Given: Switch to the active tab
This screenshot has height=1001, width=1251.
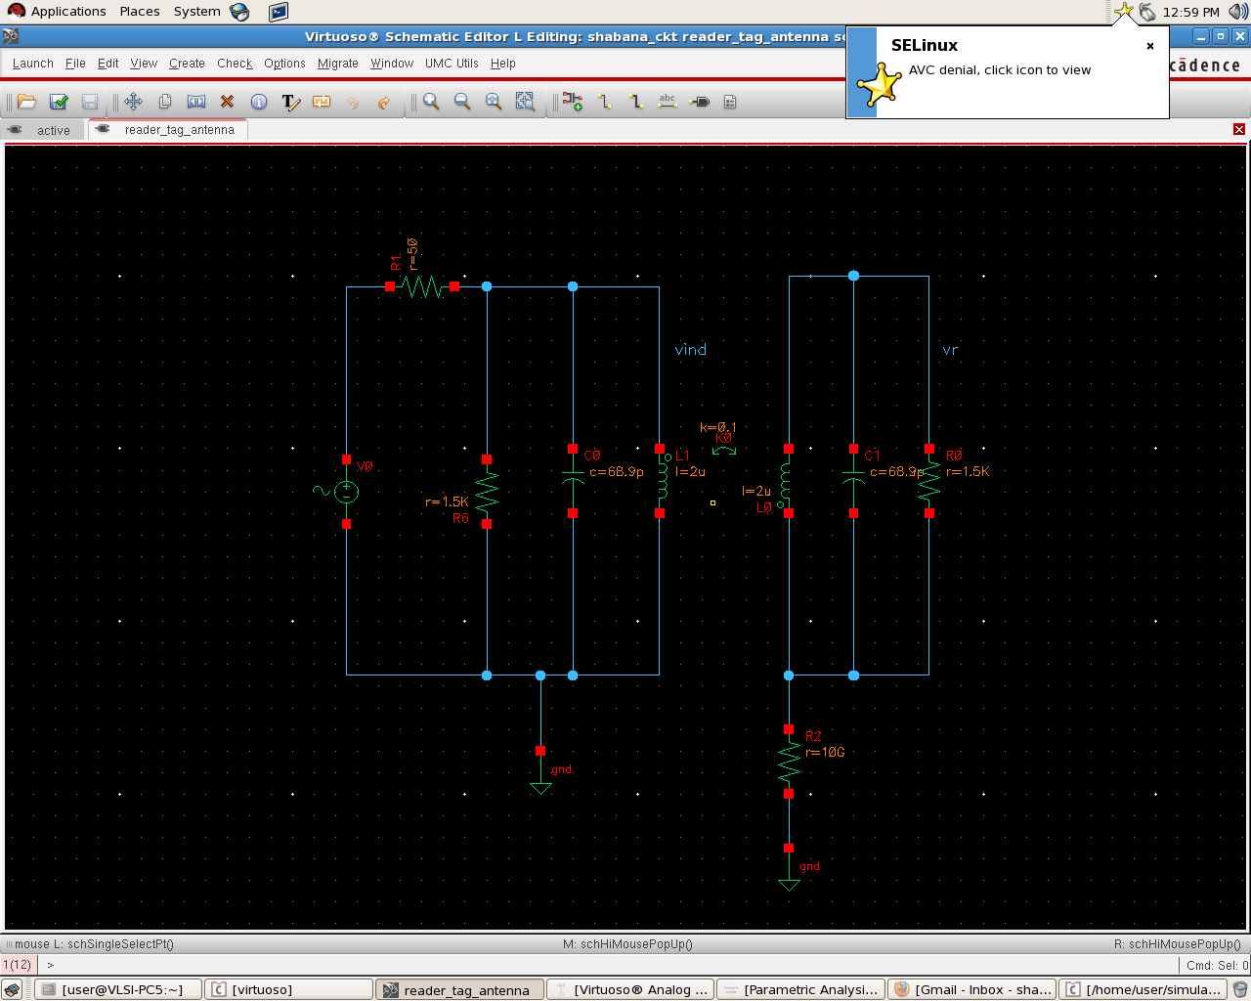Looking at the screenshot, I should 53,130.
